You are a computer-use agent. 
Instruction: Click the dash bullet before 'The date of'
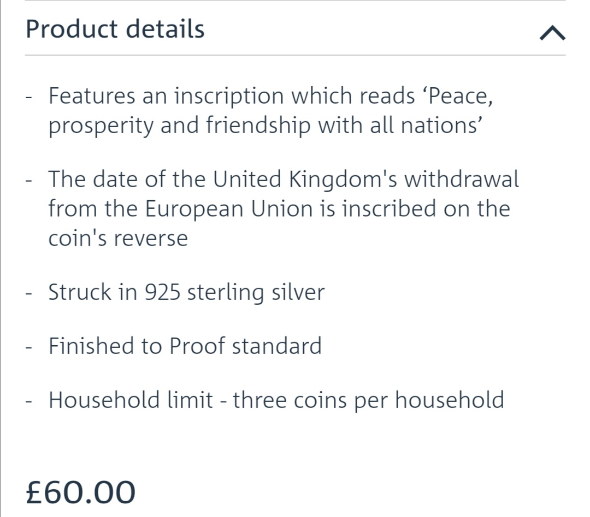coord(28,180)
